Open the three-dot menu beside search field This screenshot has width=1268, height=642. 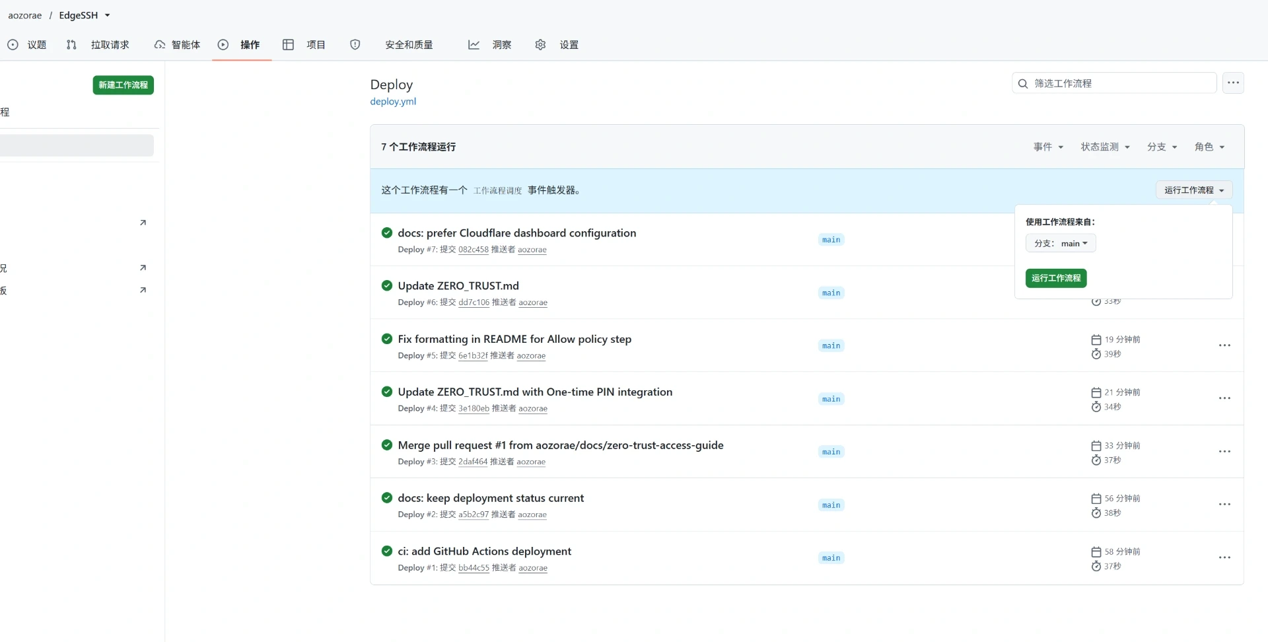point(1233,83)
